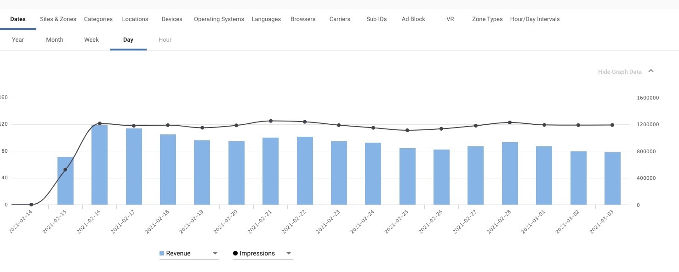Click the Hide Graph Data link
Viewport: 679px width, 272px height.
(x=619, y=72)
